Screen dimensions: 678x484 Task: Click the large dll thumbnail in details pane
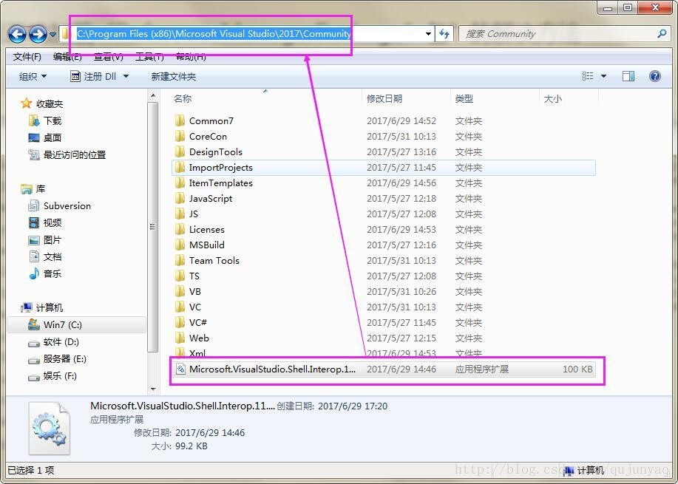tap(50, 429)
